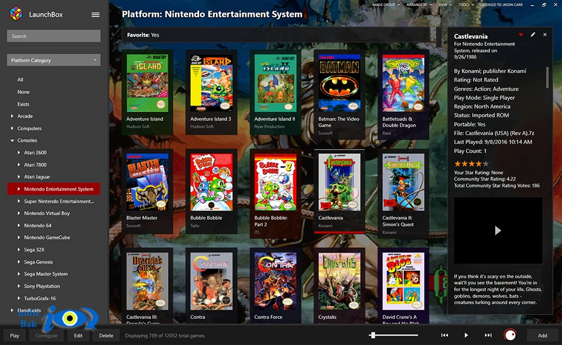Select Sega Master System platform
Screen dimensions: 562x345
[x=46, y=274]
